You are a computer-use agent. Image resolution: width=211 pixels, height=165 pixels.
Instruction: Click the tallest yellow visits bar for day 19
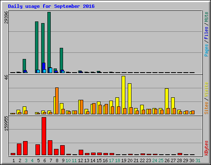pyautogui.click(x=123, y=95)
